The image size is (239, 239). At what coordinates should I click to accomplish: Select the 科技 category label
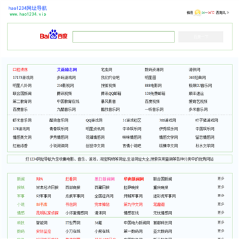21,223
